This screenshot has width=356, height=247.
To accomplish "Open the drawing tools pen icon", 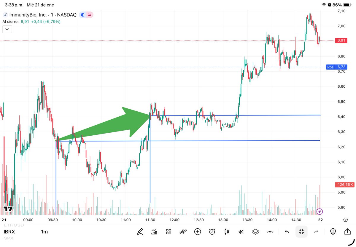I will (140, 232).
